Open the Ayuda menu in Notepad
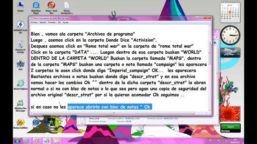257x144 pixels. 65,22
